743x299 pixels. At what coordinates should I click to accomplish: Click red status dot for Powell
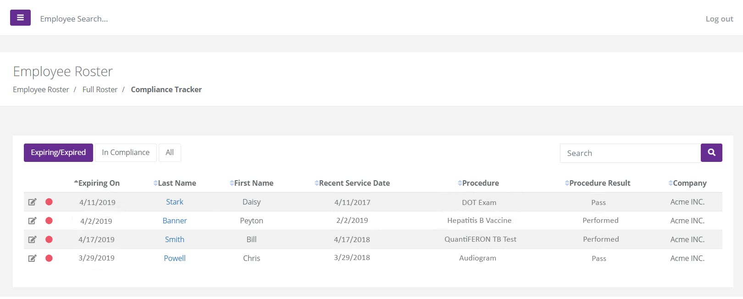[49, 258]
